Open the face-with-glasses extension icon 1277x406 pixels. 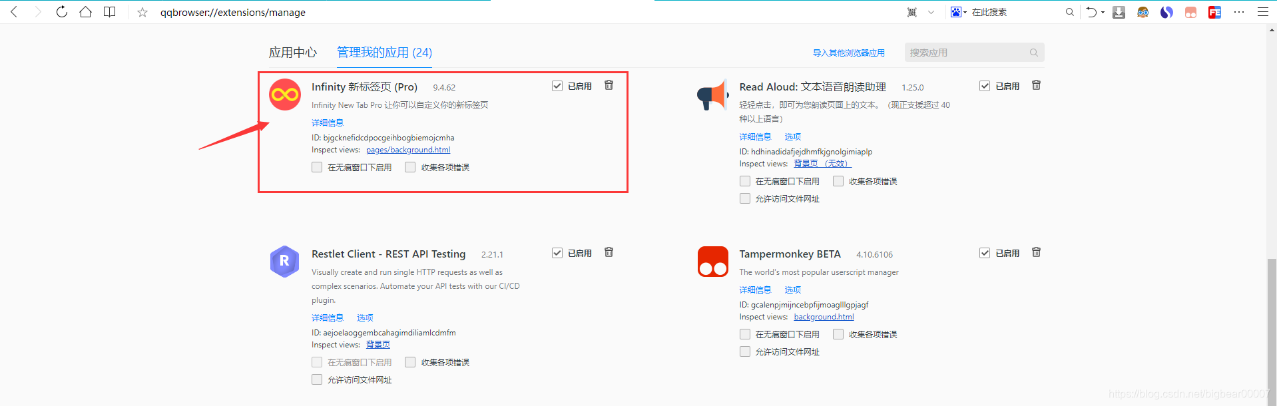click(x=1143, y=12)
